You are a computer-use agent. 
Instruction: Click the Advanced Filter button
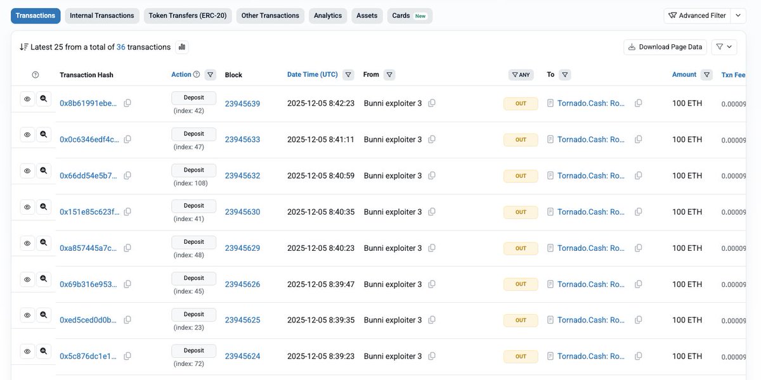[x=698, y=16]
